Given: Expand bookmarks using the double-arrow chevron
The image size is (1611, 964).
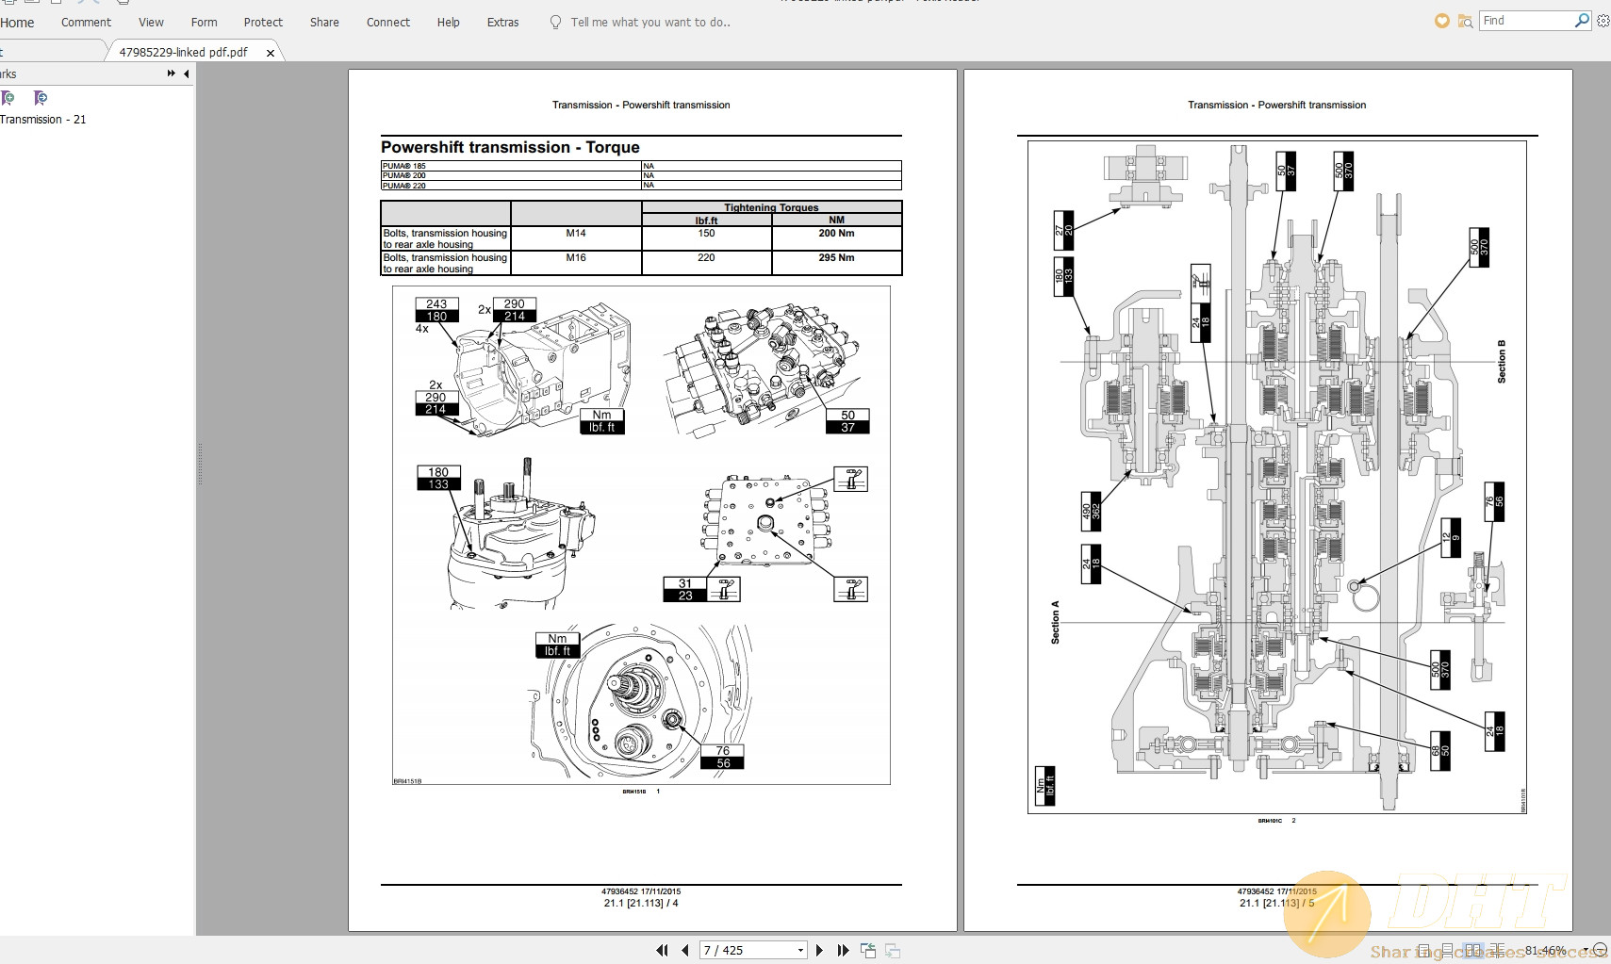Looking at the screenshot, I should click(x=172, y=74).
